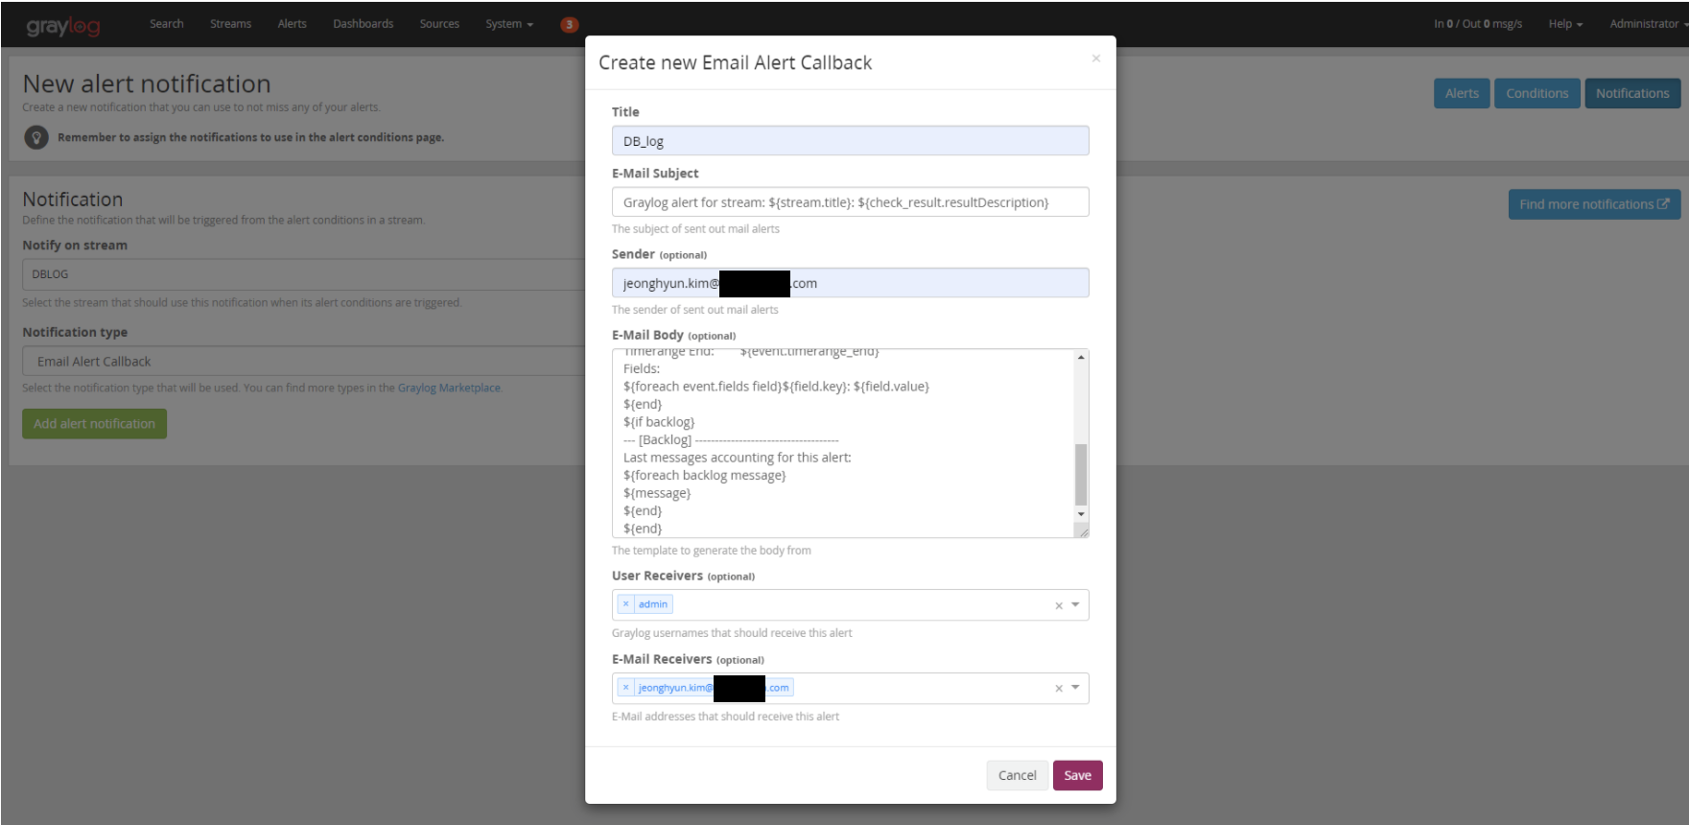Remove the email tag from E-Mail Receivers
Screen dimensions: 1689x825
625,688
